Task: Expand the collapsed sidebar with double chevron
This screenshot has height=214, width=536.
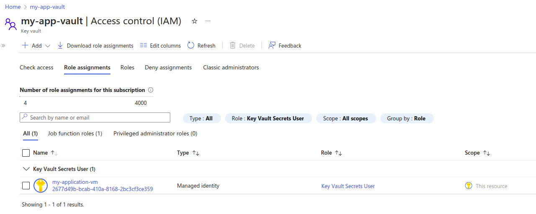Action: pos(3,46)
